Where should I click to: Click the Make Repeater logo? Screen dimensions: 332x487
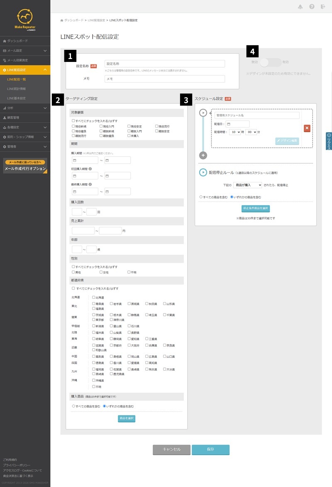pyautogui.click(x=25, y=20)
